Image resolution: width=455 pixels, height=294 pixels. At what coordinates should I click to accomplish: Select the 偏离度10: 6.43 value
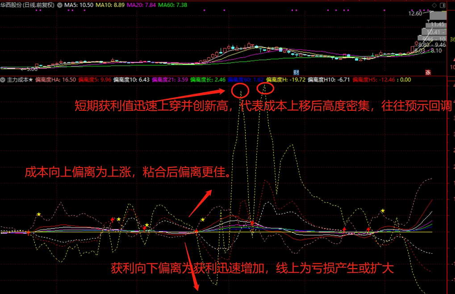click(x=131, y=80)
